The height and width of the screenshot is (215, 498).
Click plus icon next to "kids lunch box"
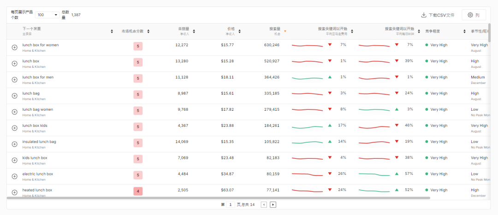point(14,160)
